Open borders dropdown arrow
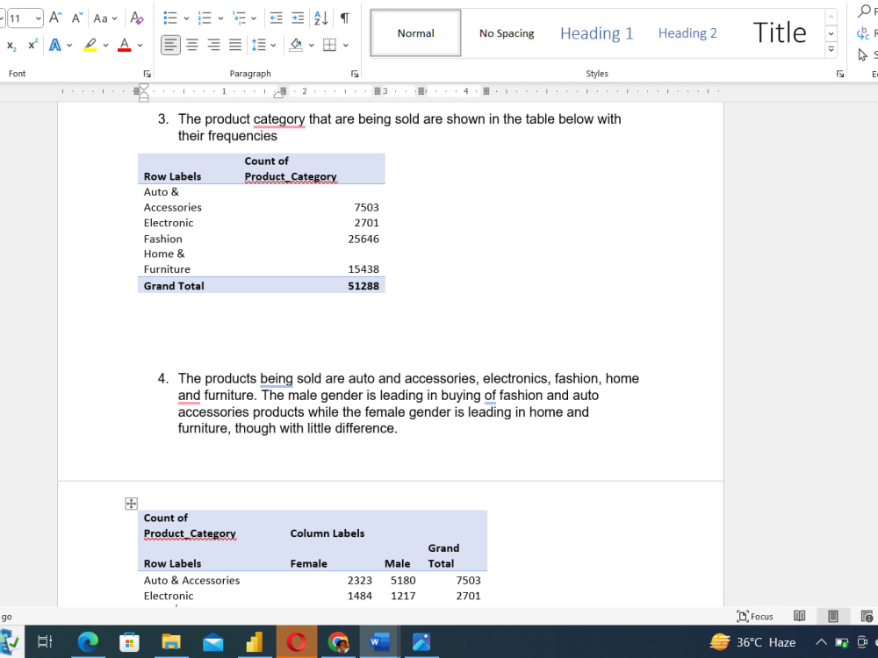 tap(346, 46)
